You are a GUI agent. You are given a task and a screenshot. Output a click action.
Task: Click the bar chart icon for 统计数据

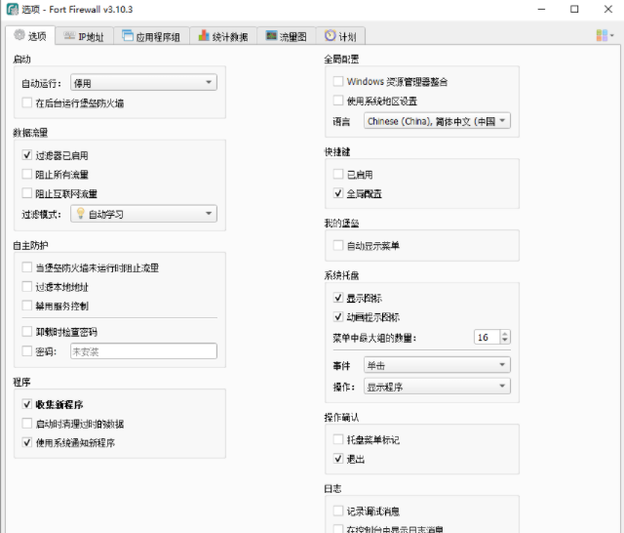click(x=204, y=36)
